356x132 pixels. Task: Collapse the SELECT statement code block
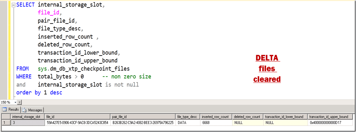coord(13,5)
